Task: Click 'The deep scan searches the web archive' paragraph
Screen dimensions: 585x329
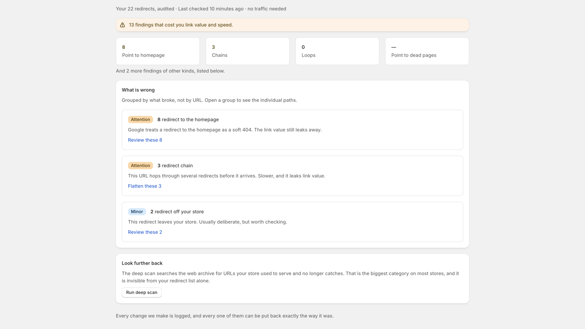Action: tap(290, 277)
